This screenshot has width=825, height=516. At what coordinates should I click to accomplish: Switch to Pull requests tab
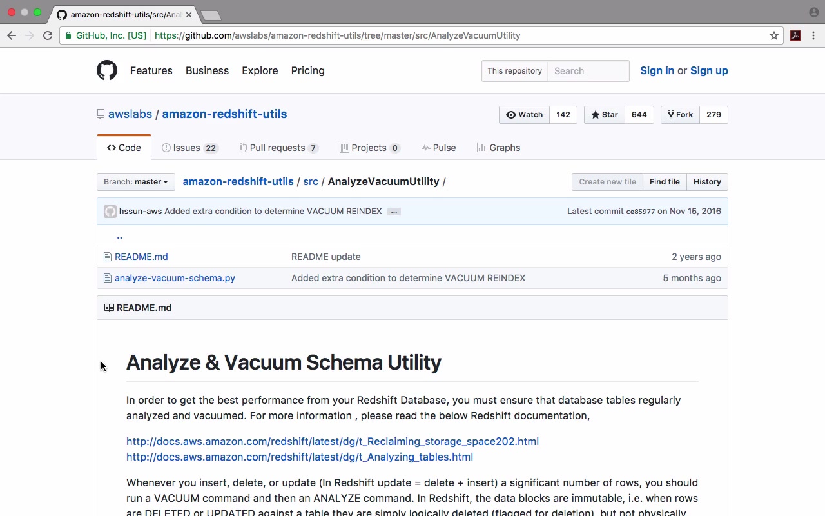[278, 148]
